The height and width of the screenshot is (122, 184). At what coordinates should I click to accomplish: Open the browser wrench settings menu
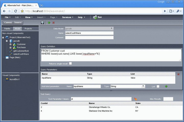pyautogui.click(x=179, y=11)
